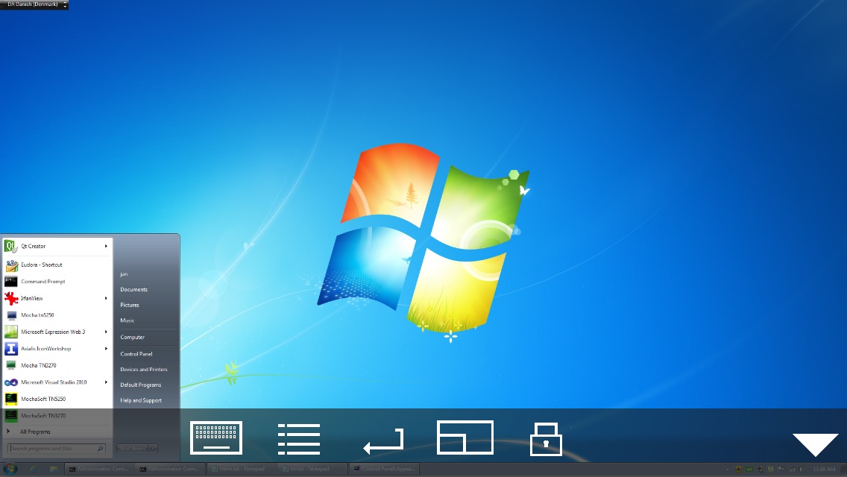This screenshot has width=847, height=477.
Task: Launch Mocha TN3270 from Start menu
Action: pyautogui.click(x=57, y=365)
